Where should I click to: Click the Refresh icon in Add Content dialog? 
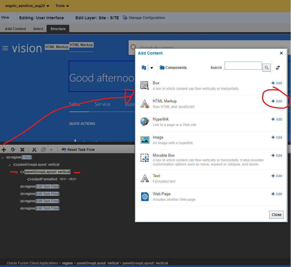[x=278, y=68]
